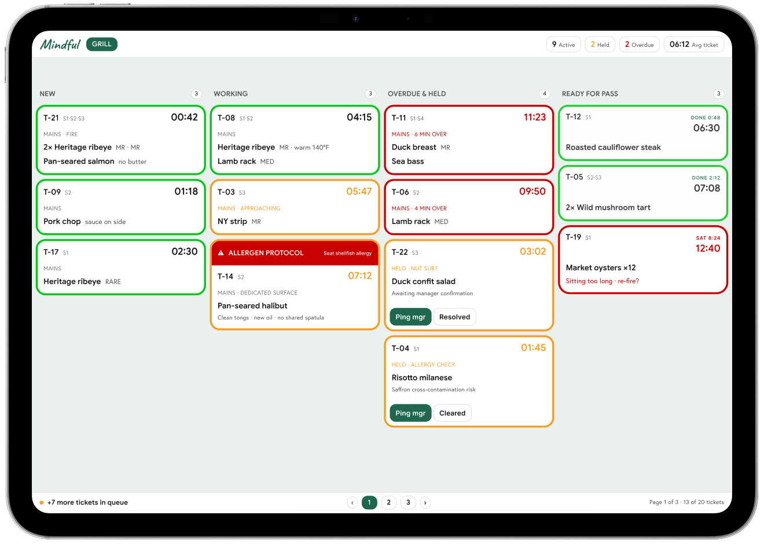Click the 06:12 Avg ticket stat
This screenshot has width=764, height=544.
tap(693, 45)
